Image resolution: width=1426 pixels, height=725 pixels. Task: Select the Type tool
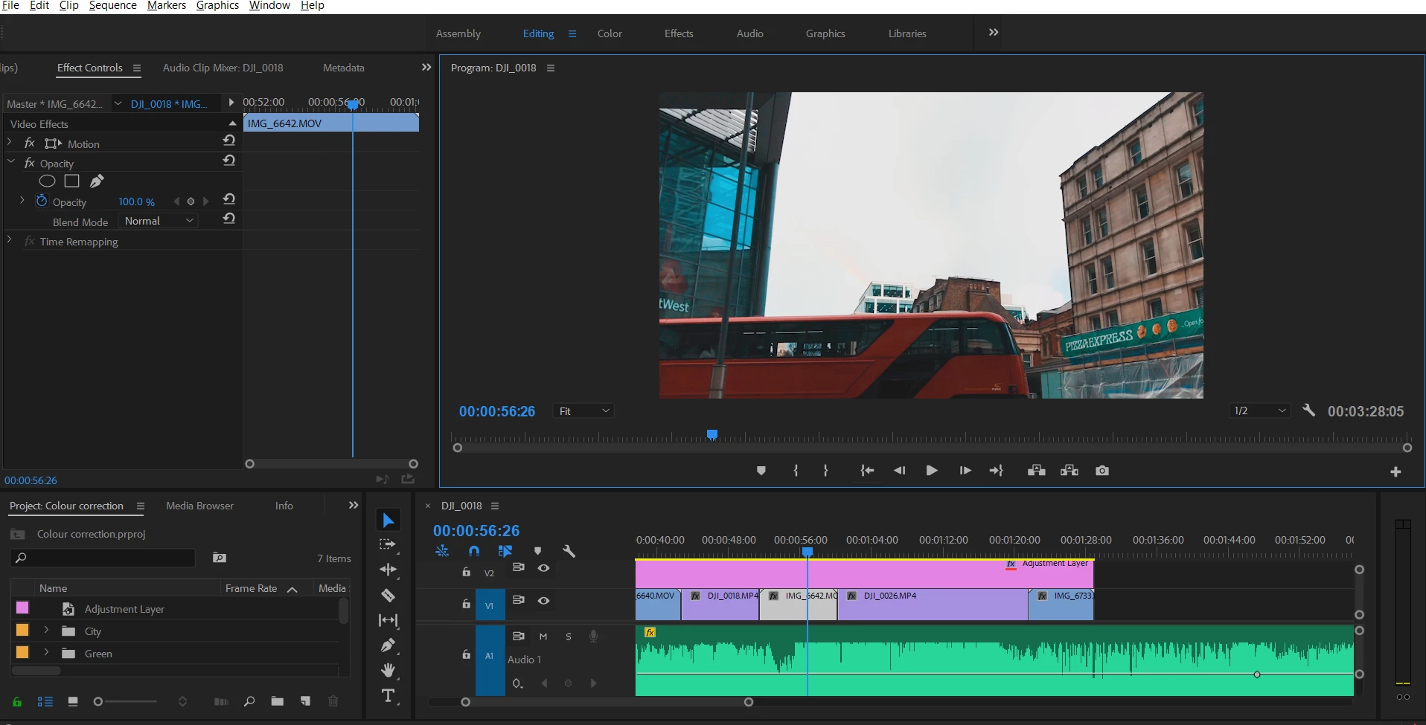click(x=388, y=696)
